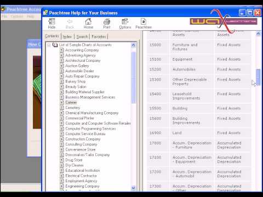Print the current help topic
This screenshot has height=197, width=263.
tap(107, 24)
